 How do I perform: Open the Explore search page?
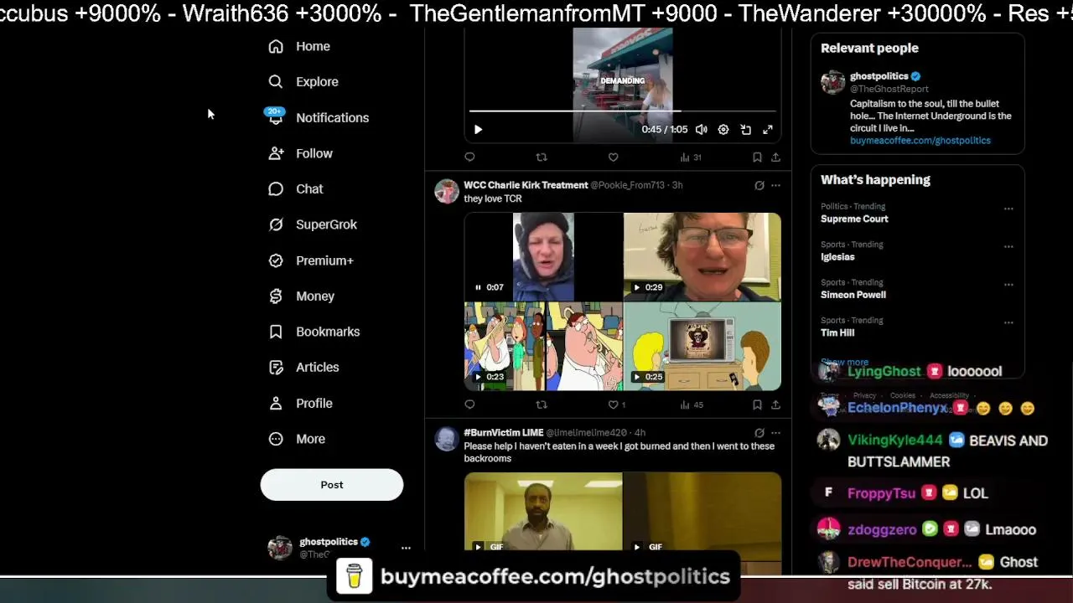303,81
